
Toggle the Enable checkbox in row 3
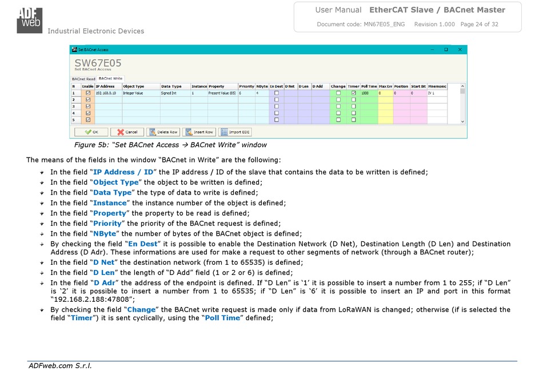pos(88,107)
